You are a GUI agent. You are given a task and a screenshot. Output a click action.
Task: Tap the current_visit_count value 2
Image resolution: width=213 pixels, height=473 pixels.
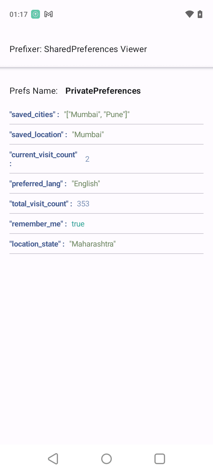[x=88, y=159]
